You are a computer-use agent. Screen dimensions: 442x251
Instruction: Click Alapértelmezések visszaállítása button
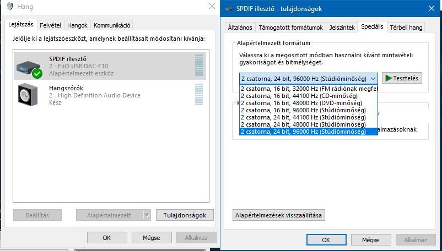pyautogui.click(x=279, y=215)
